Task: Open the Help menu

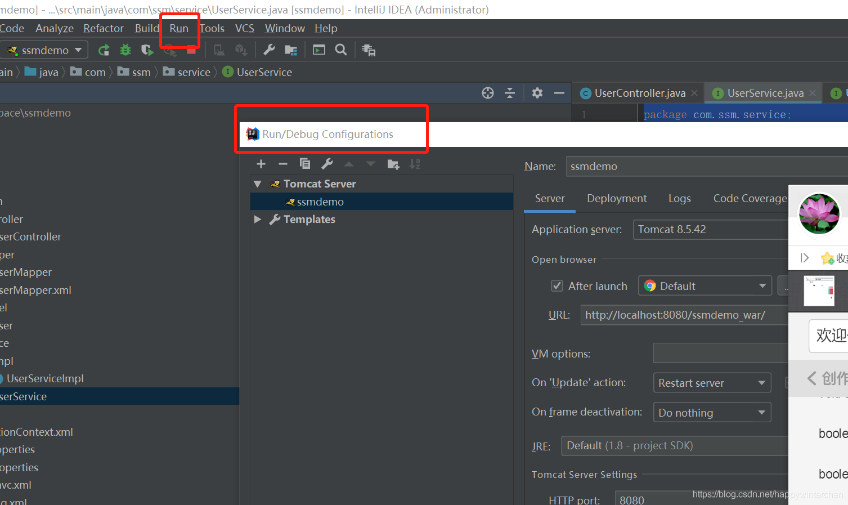Action: pyautogui.click(x=326, y=29)
